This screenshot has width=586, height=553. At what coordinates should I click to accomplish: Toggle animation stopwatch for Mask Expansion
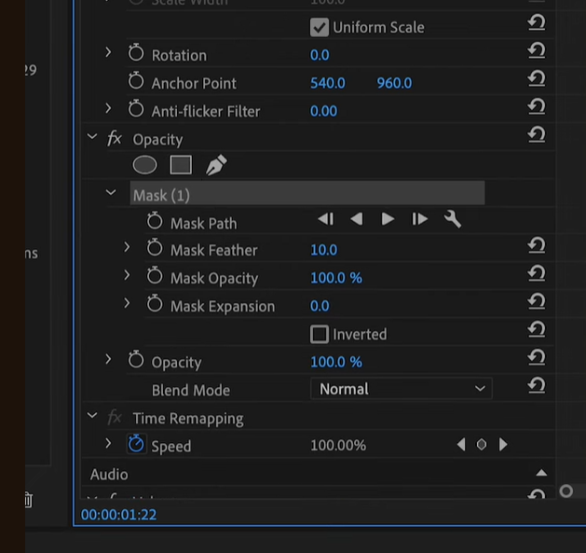pos(155,303)
